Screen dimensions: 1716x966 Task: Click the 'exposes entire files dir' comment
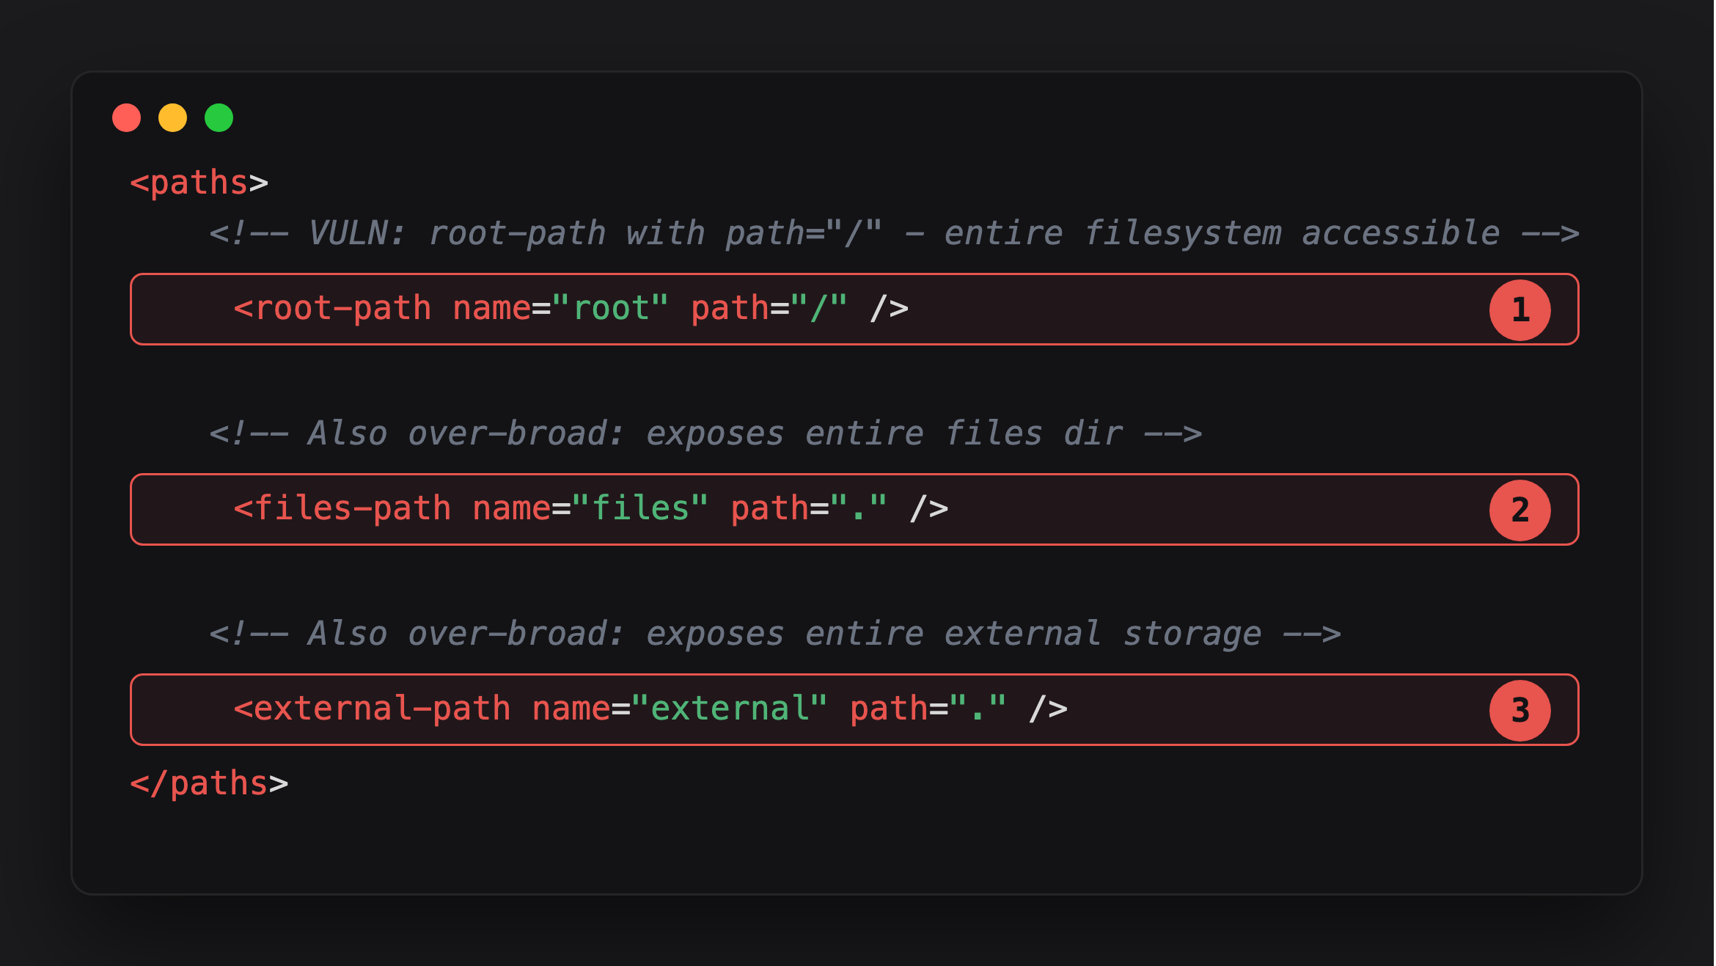pos(705,433)
